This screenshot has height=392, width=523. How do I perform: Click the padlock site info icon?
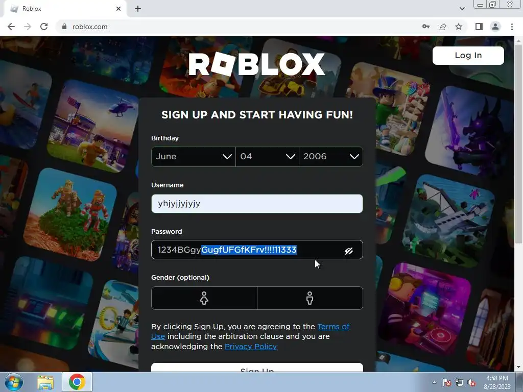64,27
